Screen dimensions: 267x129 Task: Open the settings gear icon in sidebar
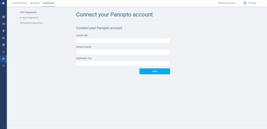click(3, 59)
